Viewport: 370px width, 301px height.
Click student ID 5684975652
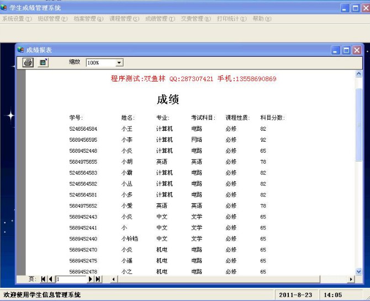point(83,206)
